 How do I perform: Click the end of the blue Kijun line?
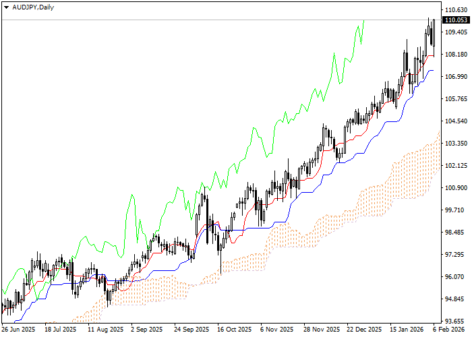click(433, 70)
